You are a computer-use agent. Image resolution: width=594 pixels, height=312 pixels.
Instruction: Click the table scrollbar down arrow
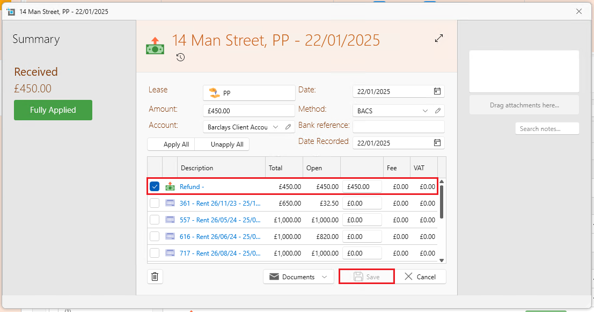[442, 260]
